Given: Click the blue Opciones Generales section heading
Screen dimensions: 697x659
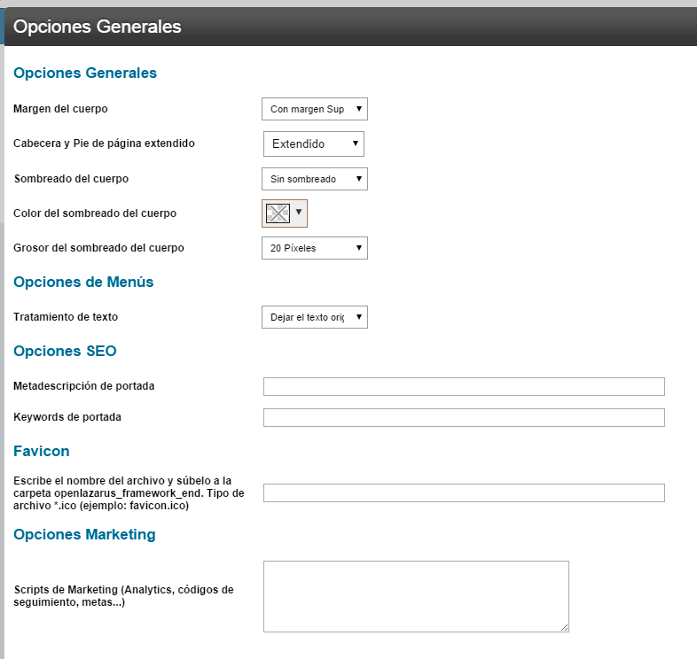Looking at the screenshot, I should 85,73.
